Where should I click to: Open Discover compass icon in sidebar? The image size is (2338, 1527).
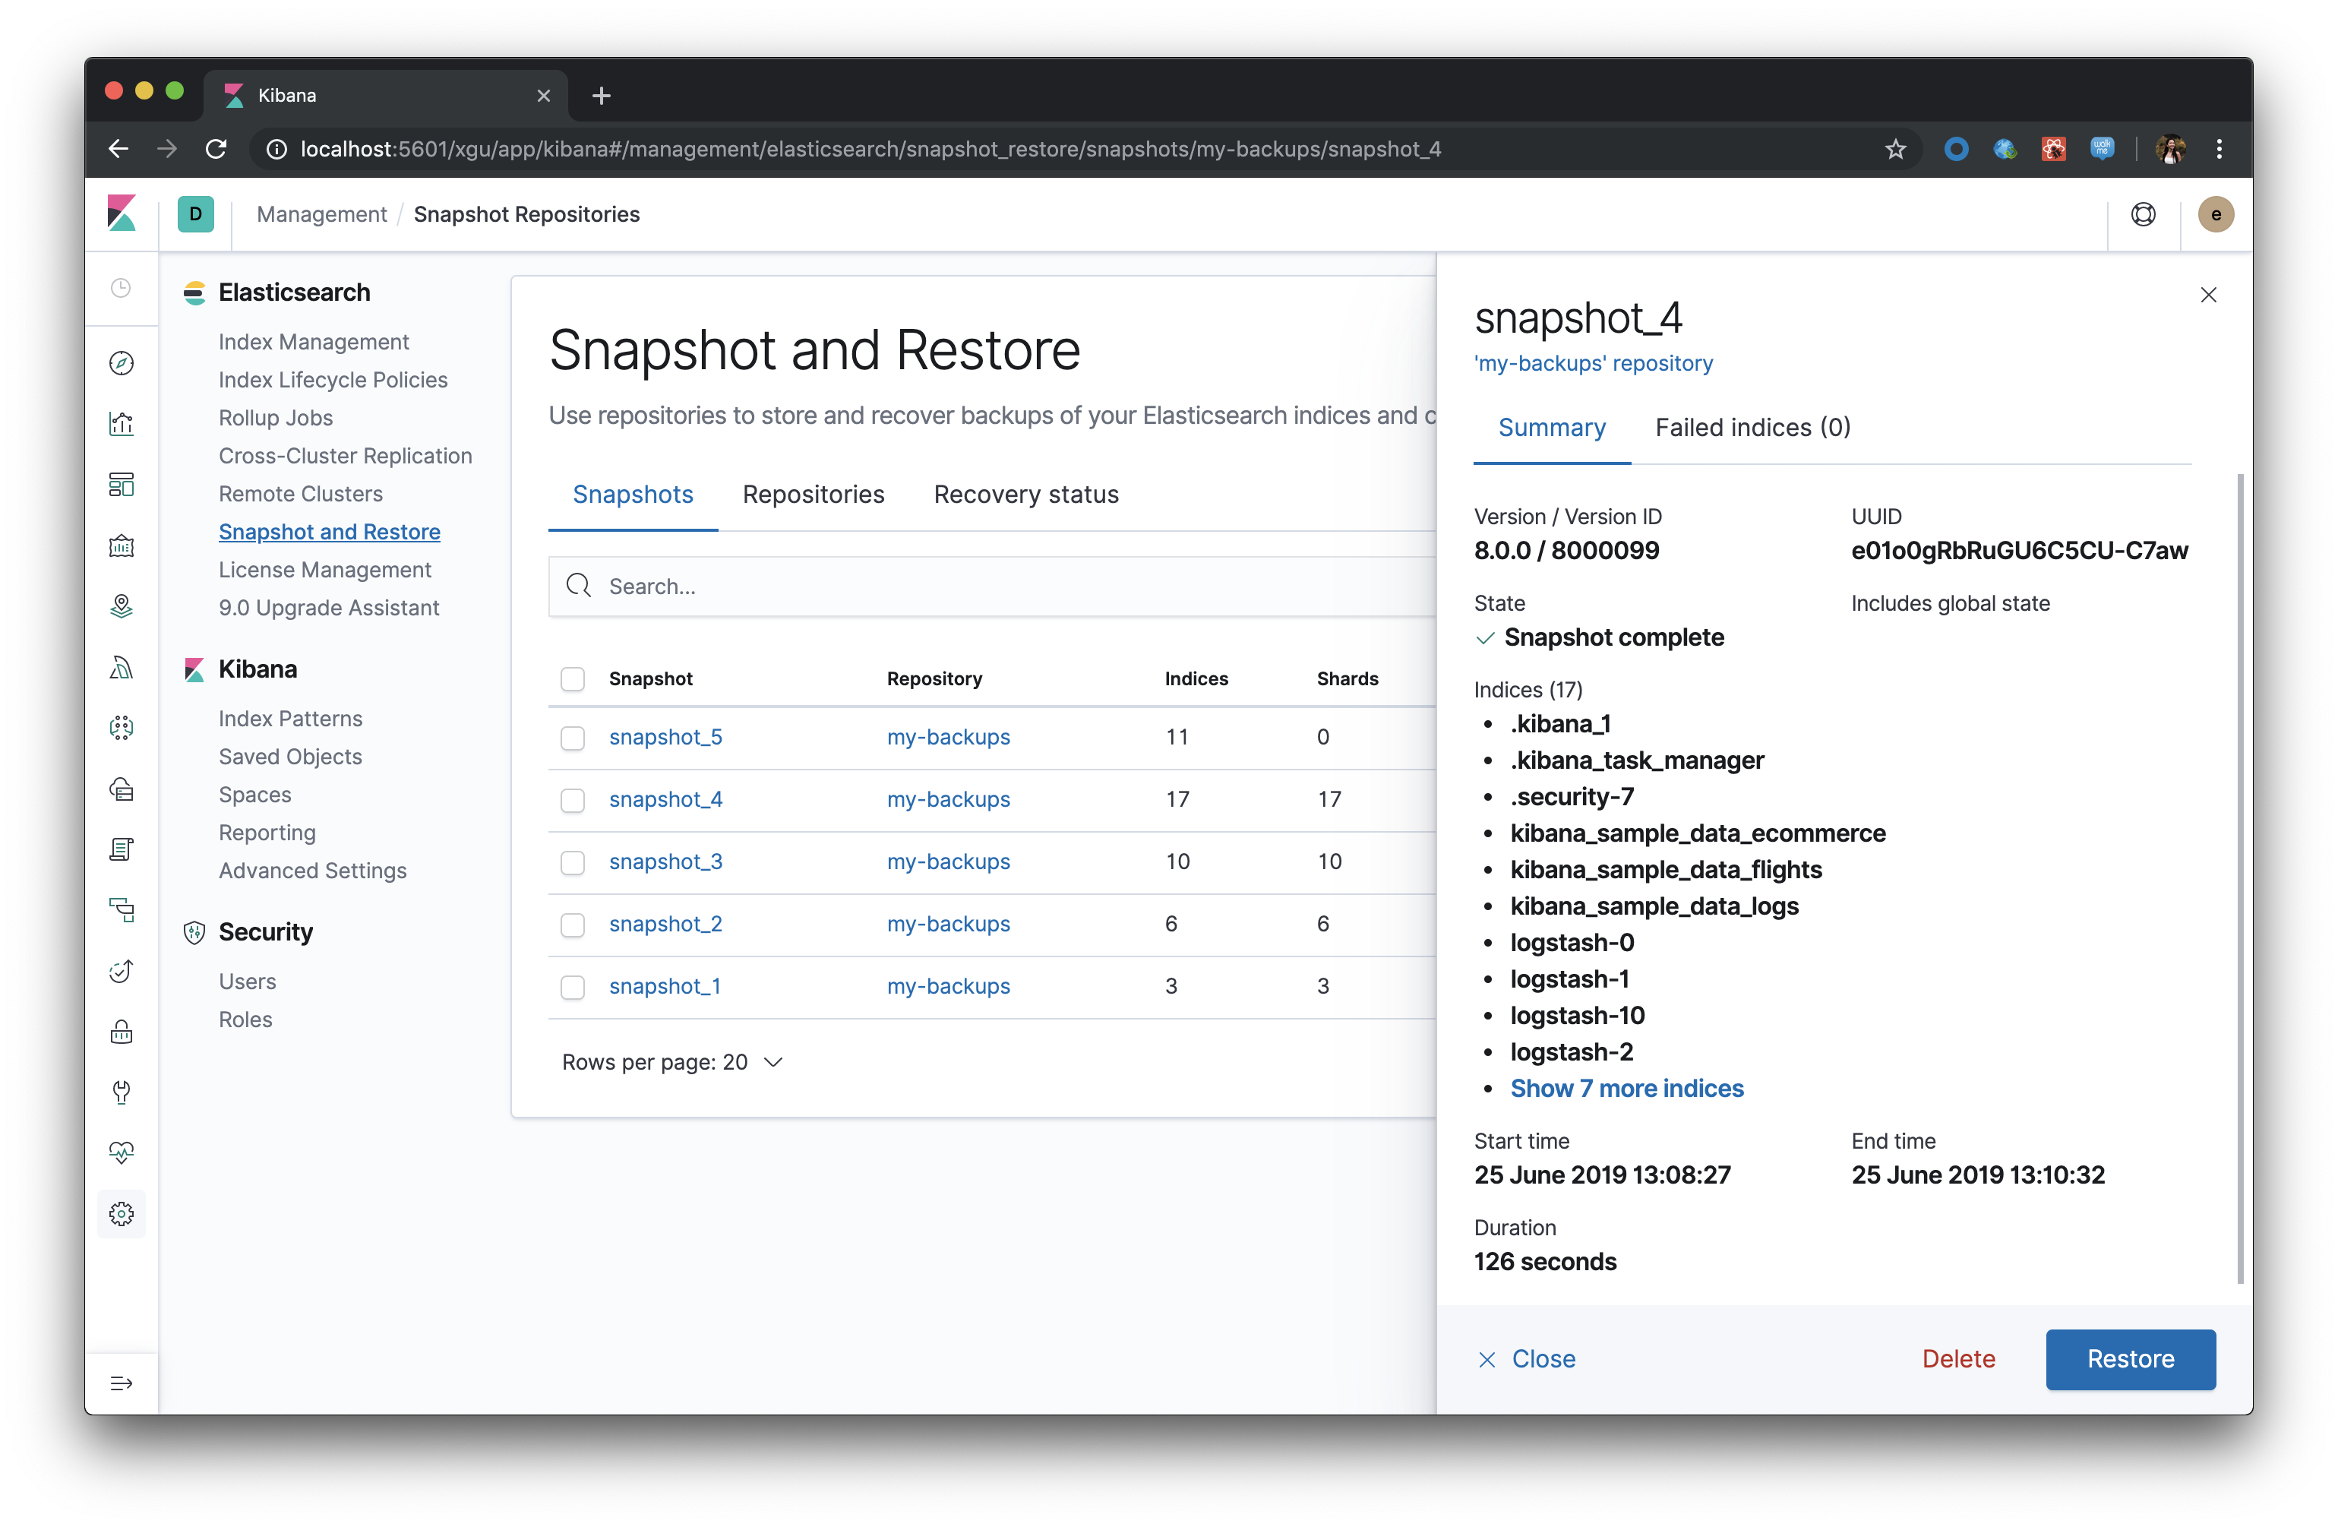pos(121,364)
